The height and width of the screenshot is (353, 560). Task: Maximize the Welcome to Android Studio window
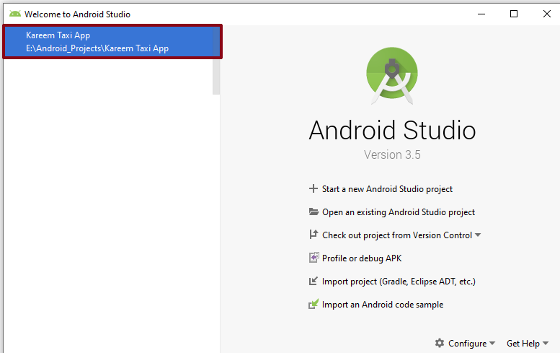point(514,14)
